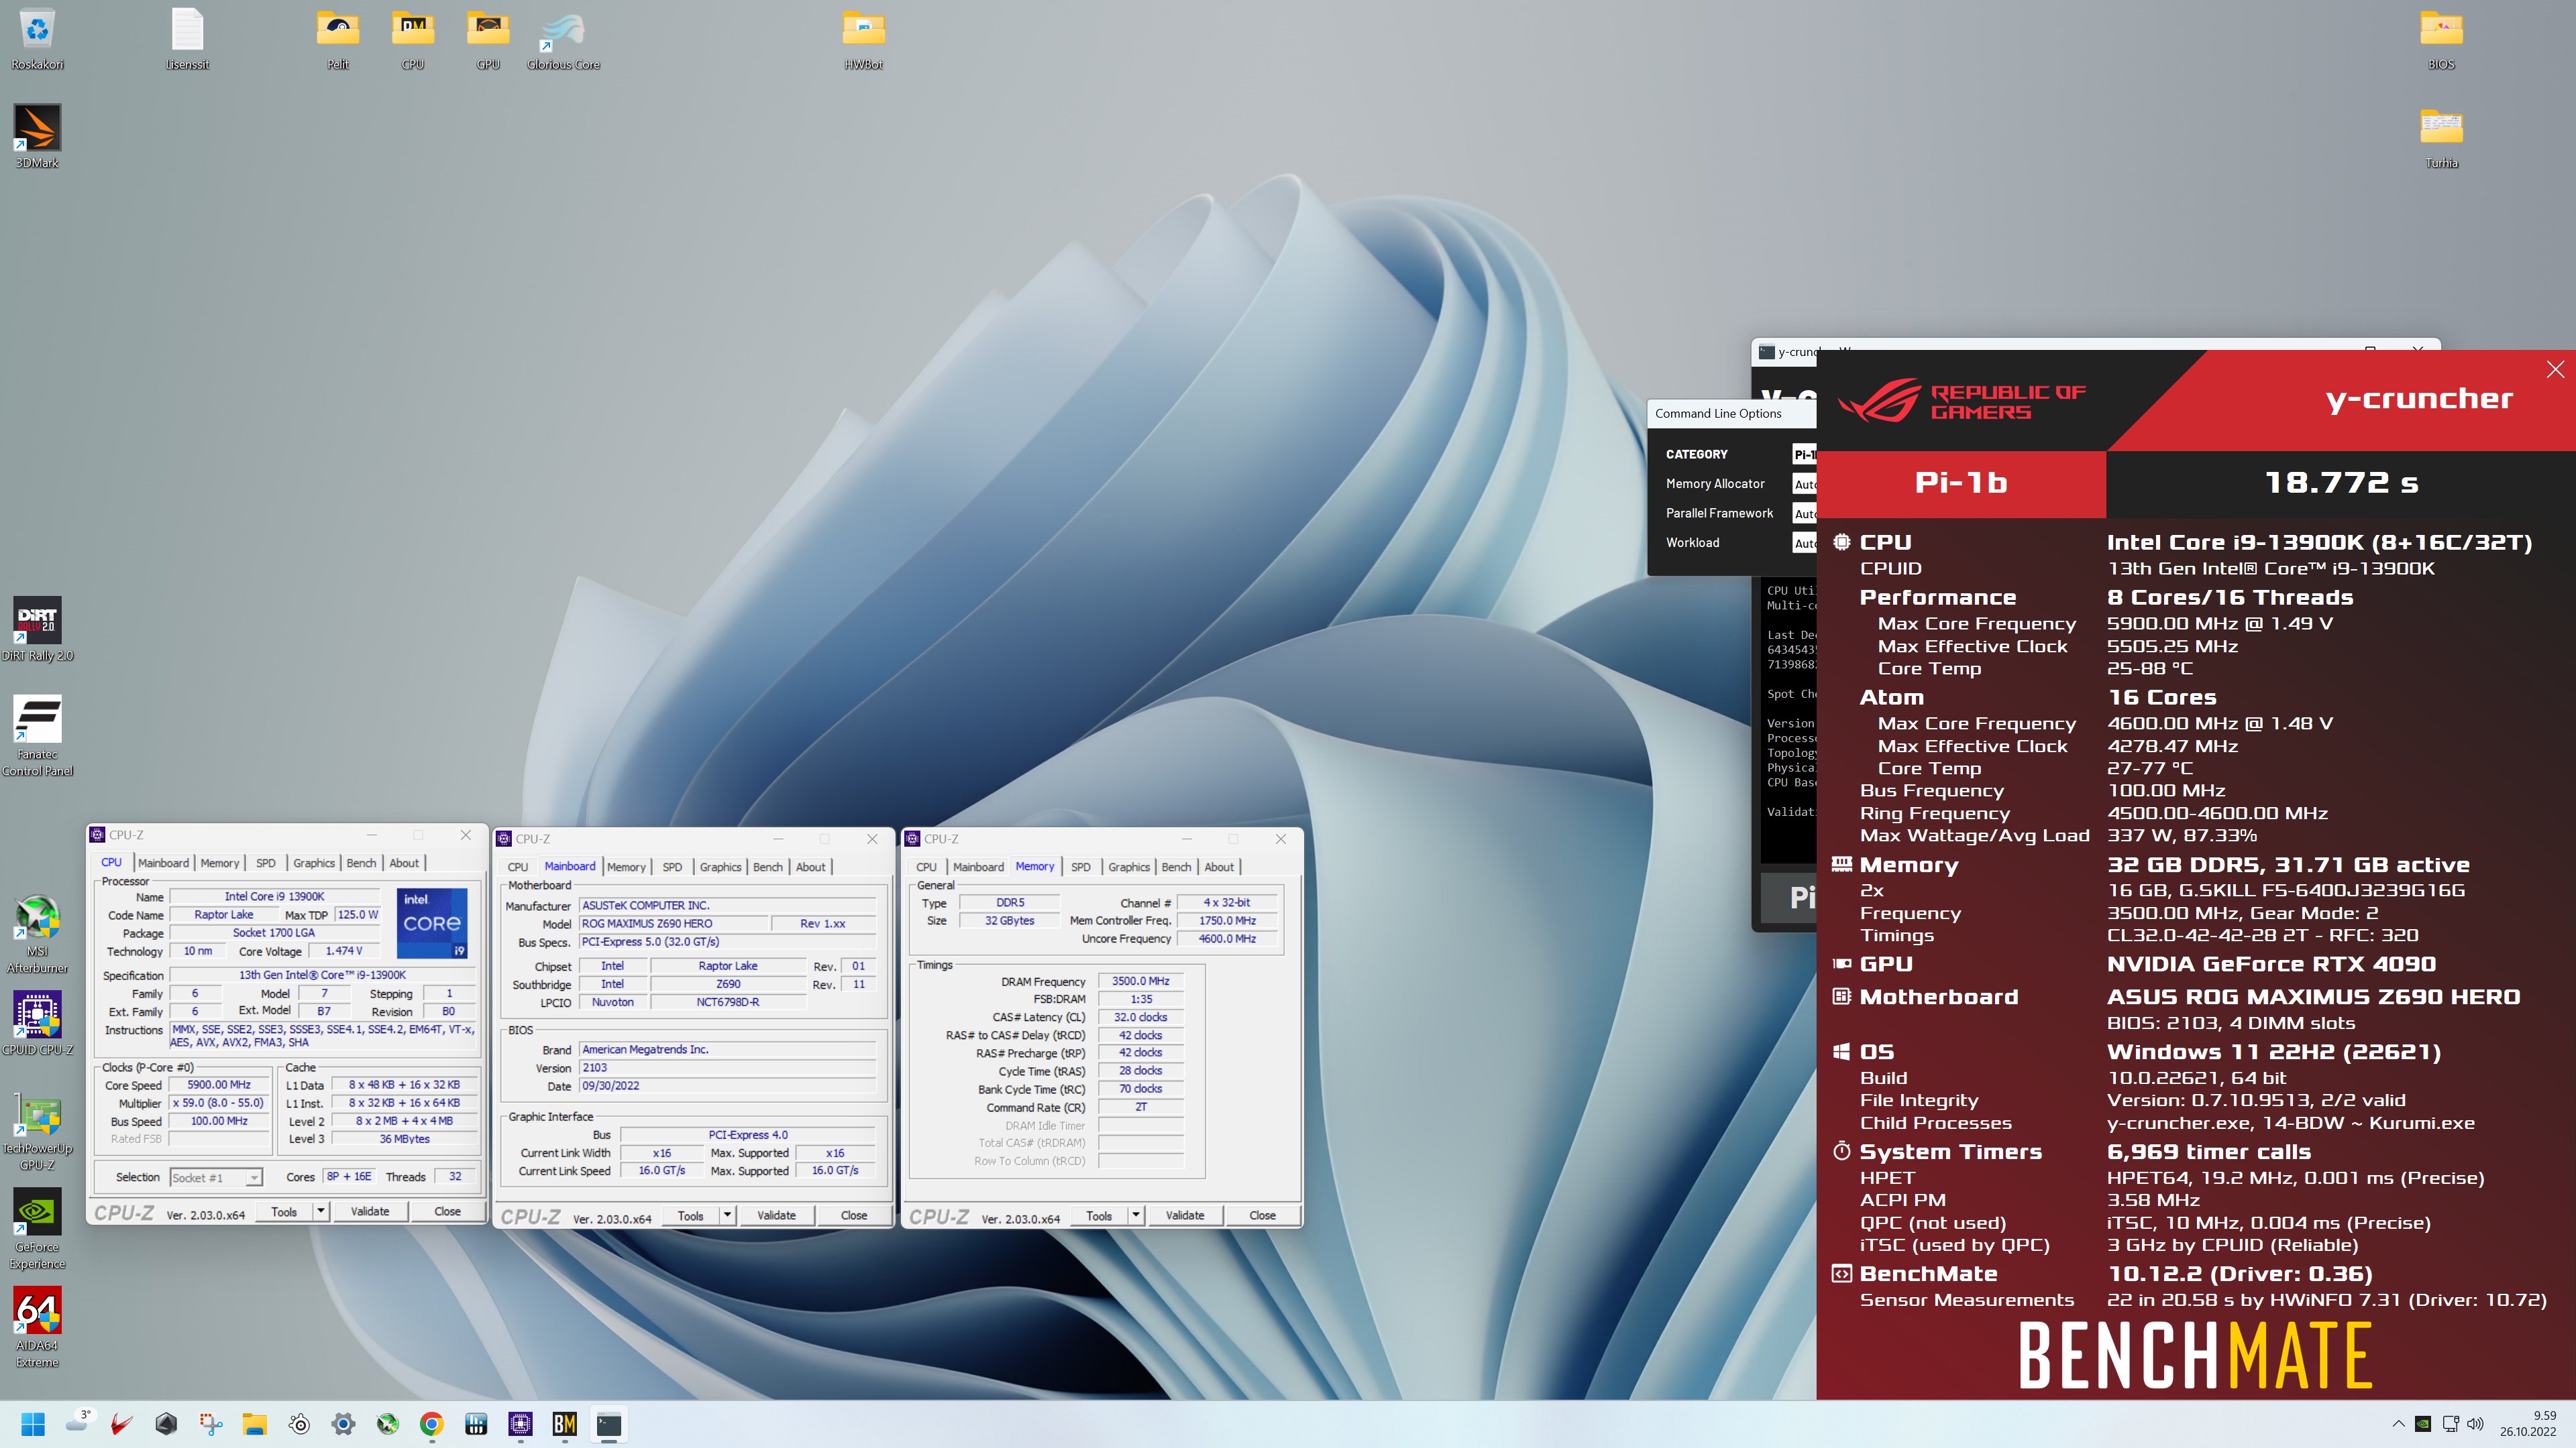This screenshot has width=2576, height=1448.
Task: Switch to the SPD tab in the Memory CPU-Z window
Action: pos(1080,866)
